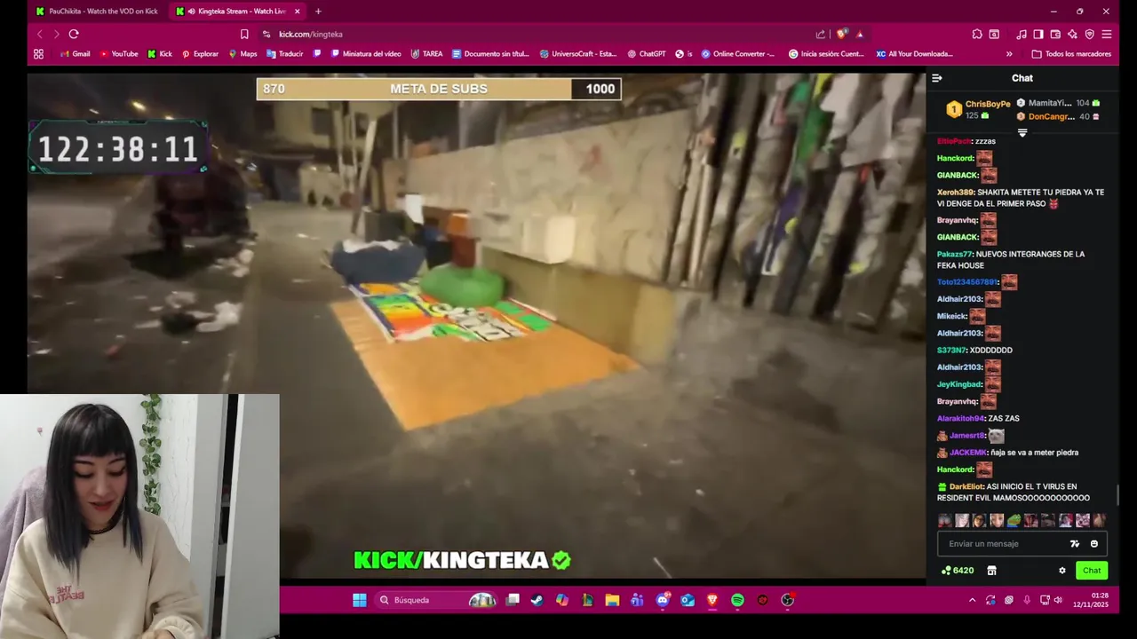Mute the Kingteka tab audio icon
This screenshot has height=639, width=1137.
[192, 12]
